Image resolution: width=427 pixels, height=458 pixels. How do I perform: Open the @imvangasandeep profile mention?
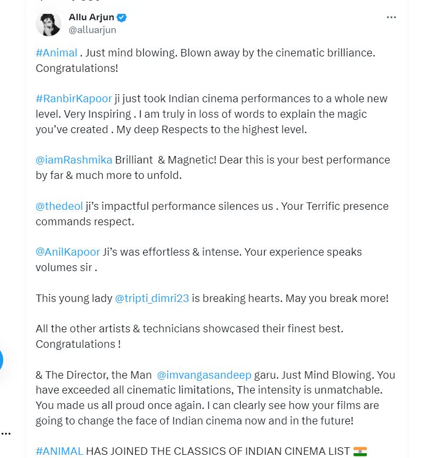204,375
